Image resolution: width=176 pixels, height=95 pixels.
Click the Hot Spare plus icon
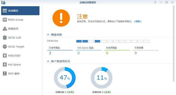5,65
